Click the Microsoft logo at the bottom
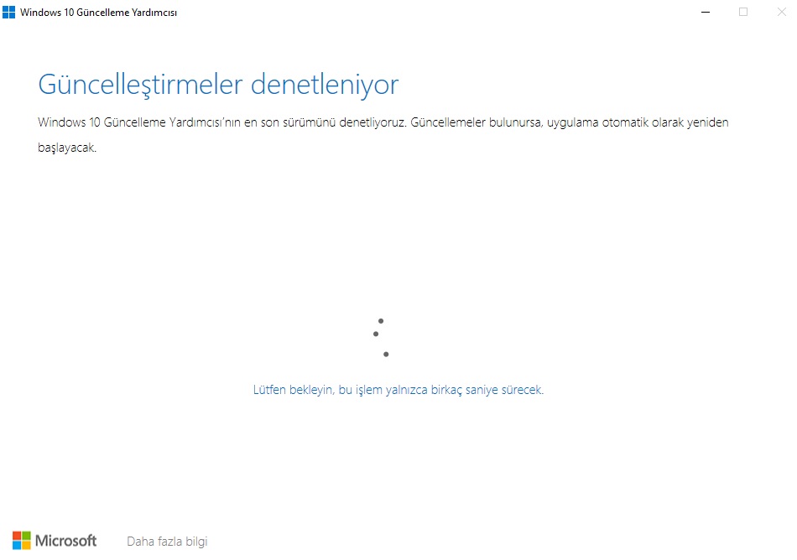The image size is (797, 560). click(55, 541)
